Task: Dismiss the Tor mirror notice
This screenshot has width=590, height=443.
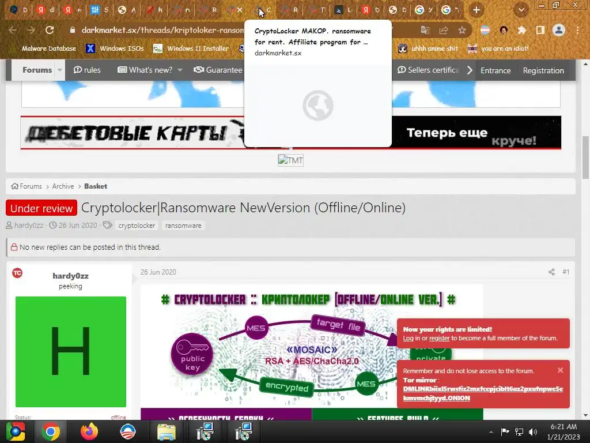Action: [x=560, y=370]
